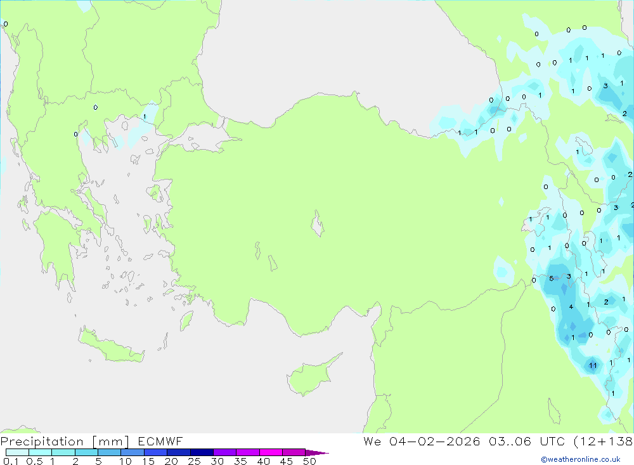Click the 1–2 mm legend color swatch
The width and height of the screenshot is (634, 465).
coord(63,452)
